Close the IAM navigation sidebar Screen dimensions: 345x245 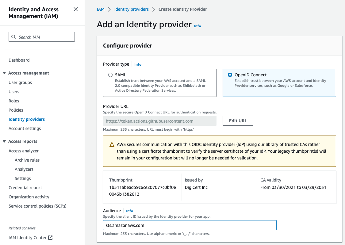coord(76,9)
